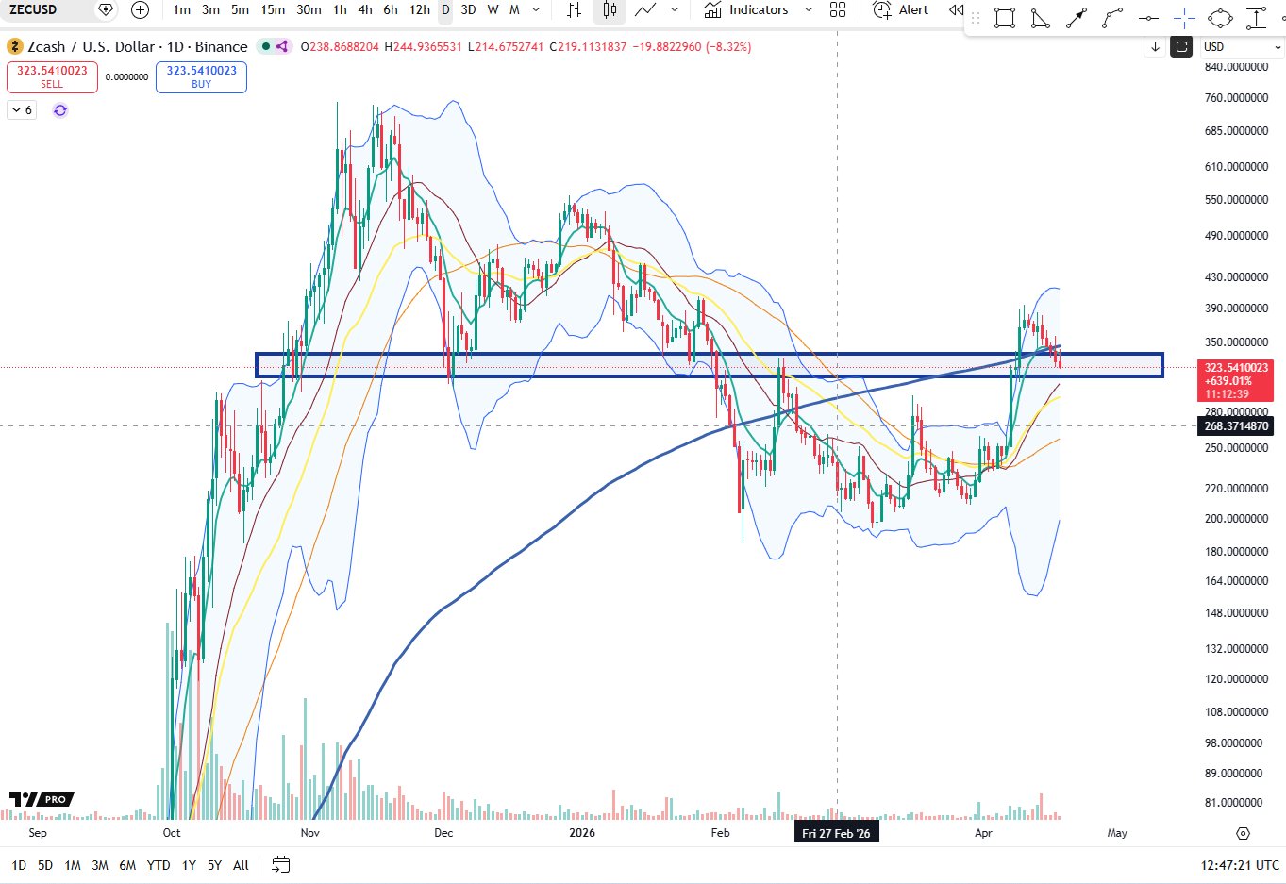Screen dimensions: 1286x884
Task: Toggle the green market status dot
Action: point(266,46)
